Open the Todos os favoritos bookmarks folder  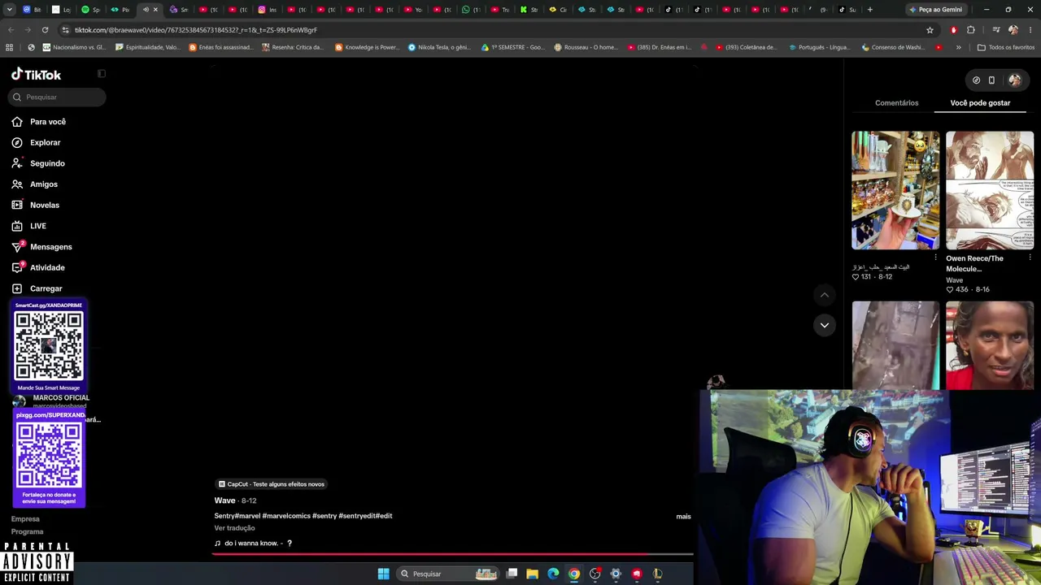tap(1005, 47)
